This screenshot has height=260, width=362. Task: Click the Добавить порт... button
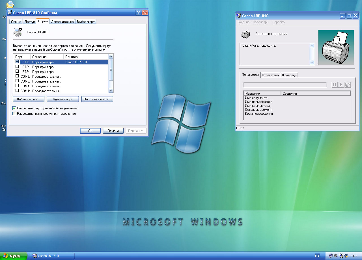pyautogui.click(x=29, y=99)
